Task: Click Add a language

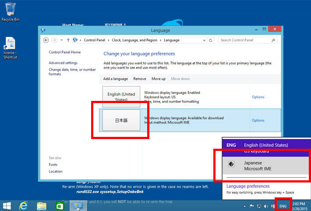Action: (x=116, y=79)
